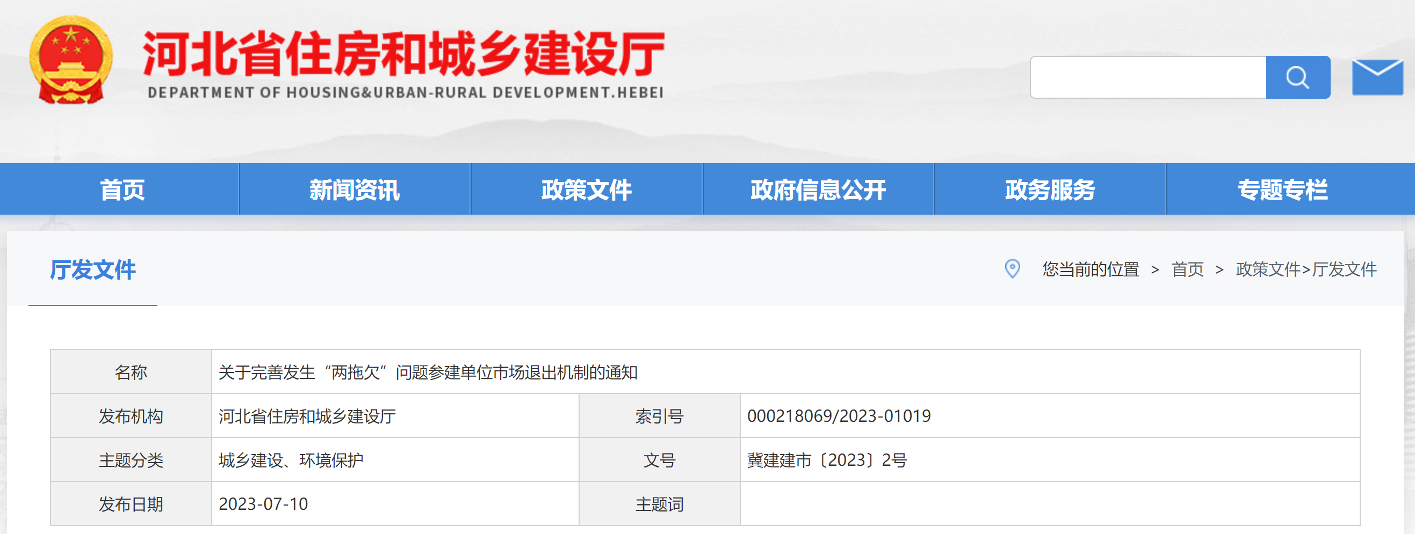Click the national emblem logo
1415x534 pixels.
71,60
